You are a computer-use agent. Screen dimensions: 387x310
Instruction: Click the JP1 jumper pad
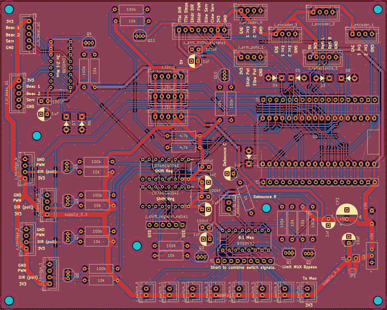pos(352,271)
